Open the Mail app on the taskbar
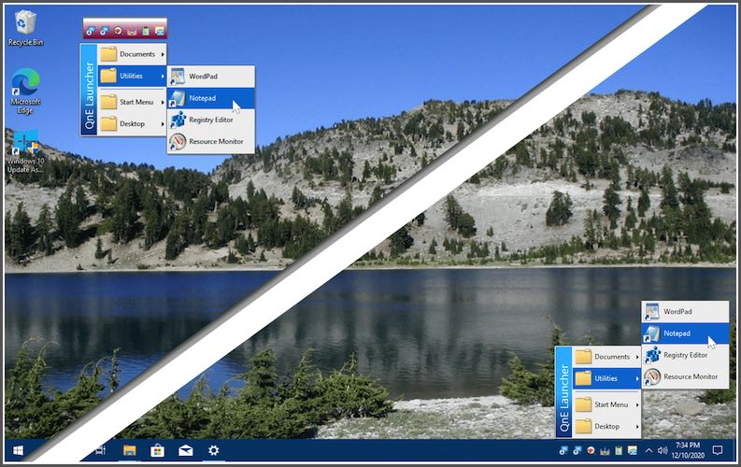This screenshot has width=741, height=467. [x=185, y=451]
